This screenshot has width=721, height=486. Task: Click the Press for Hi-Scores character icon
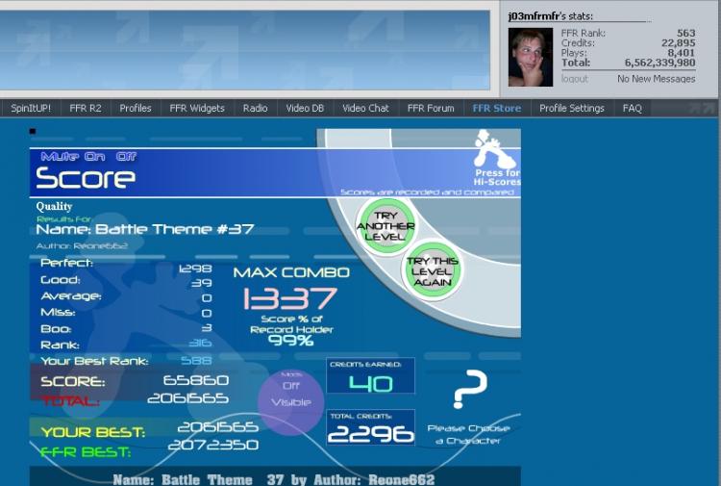click(x=495, y=149)
